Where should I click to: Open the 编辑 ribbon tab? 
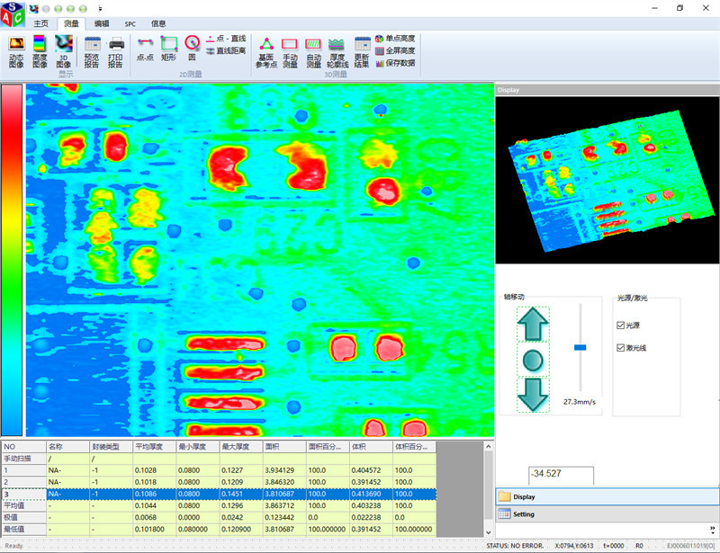102,23
